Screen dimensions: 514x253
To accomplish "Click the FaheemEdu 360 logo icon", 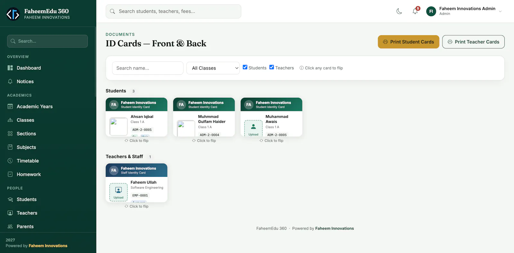I will click(x=13, y=14).
